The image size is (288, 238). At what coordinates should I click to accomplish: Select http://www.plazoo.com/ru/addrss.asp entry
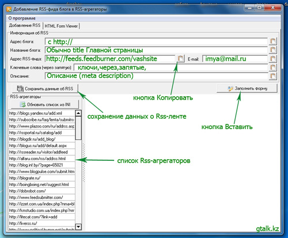click(x=41, y=126)
